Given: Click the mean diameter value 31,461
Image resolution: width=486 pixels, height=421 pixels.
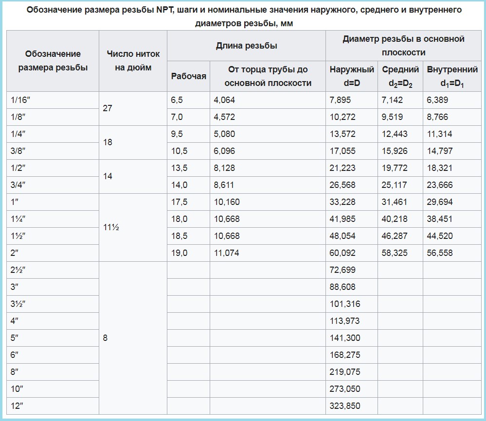Looking at the screenshot, I should point(395,202).
